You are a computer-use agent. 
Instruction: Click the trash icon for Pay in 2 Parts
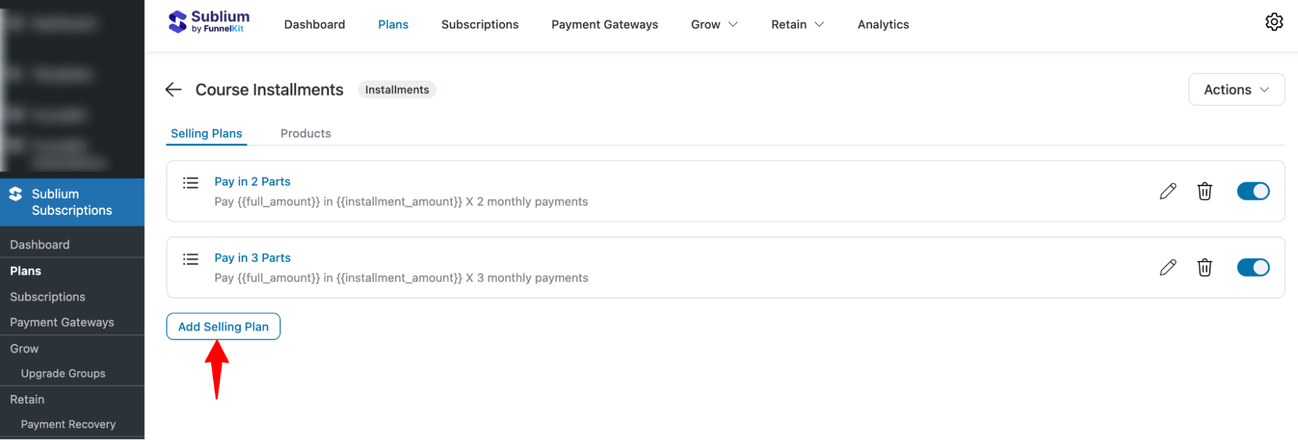click(1204, 191)
